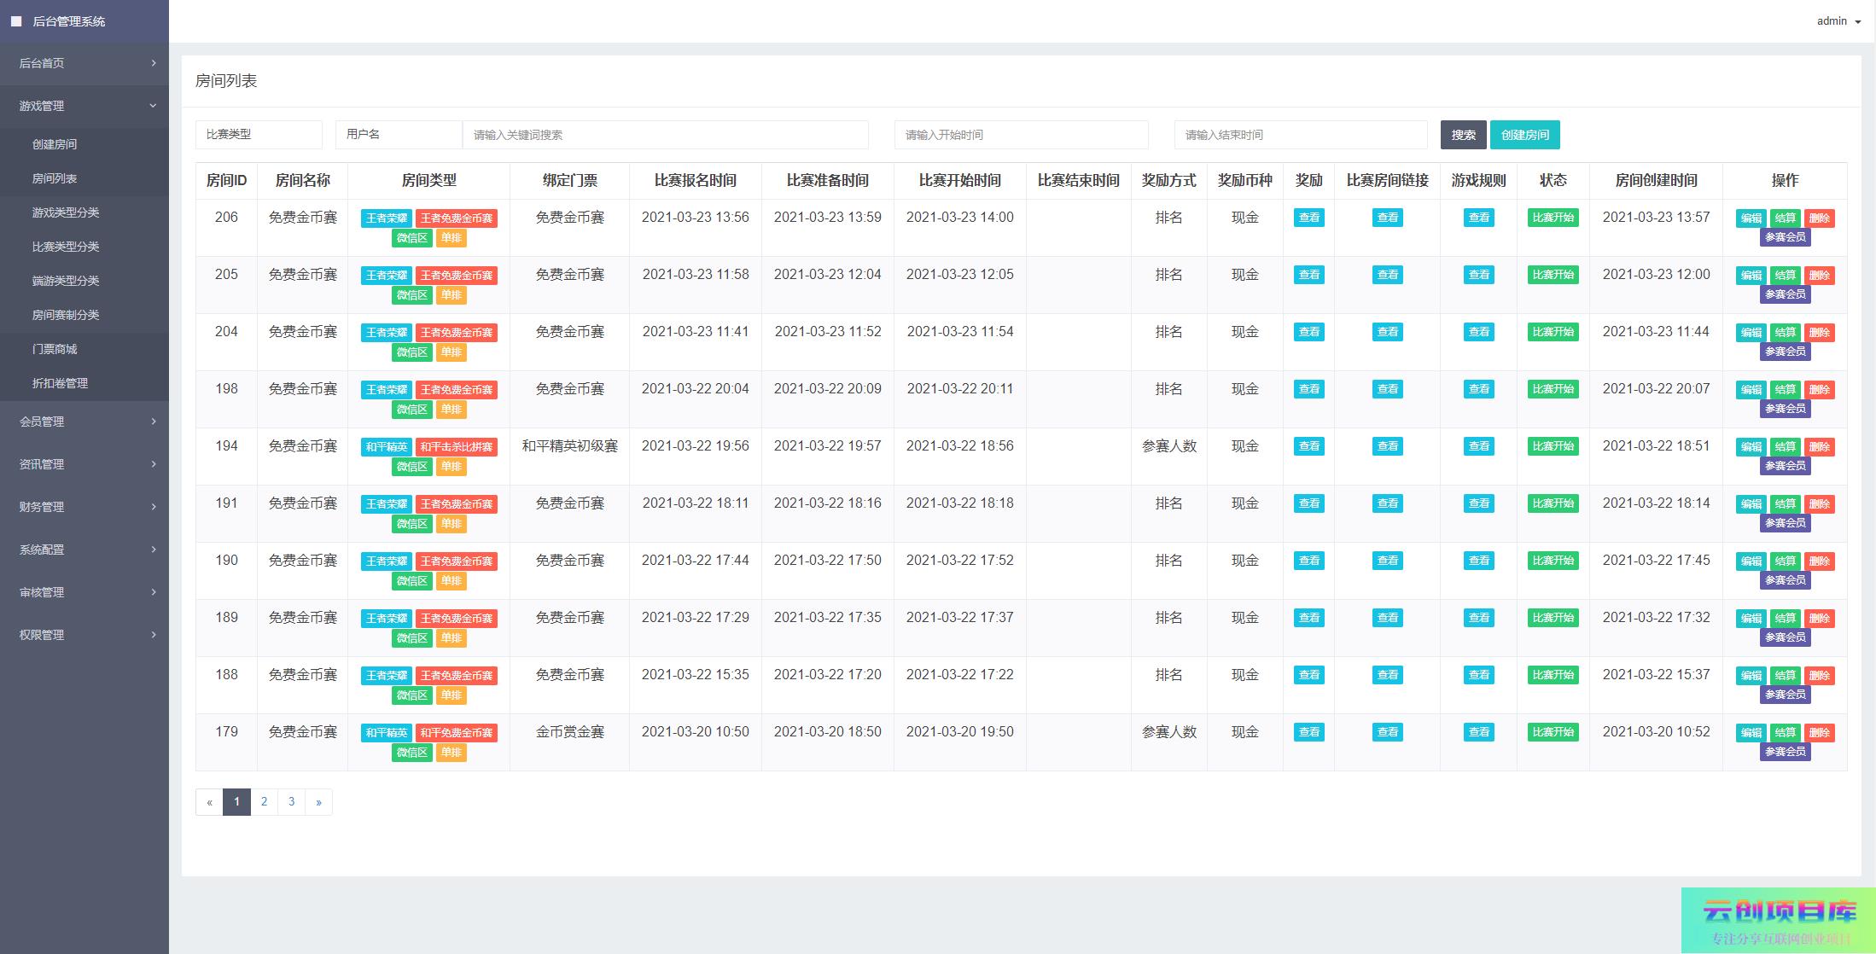The height and width of the screenshot is (954, 1876).
Task: Click the 搜索 button
Action: 1463,135
